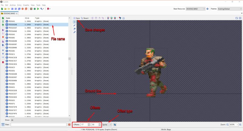Screen dimensions: 243x131
Task: Click the crop image icon
Action: (103, 18)
